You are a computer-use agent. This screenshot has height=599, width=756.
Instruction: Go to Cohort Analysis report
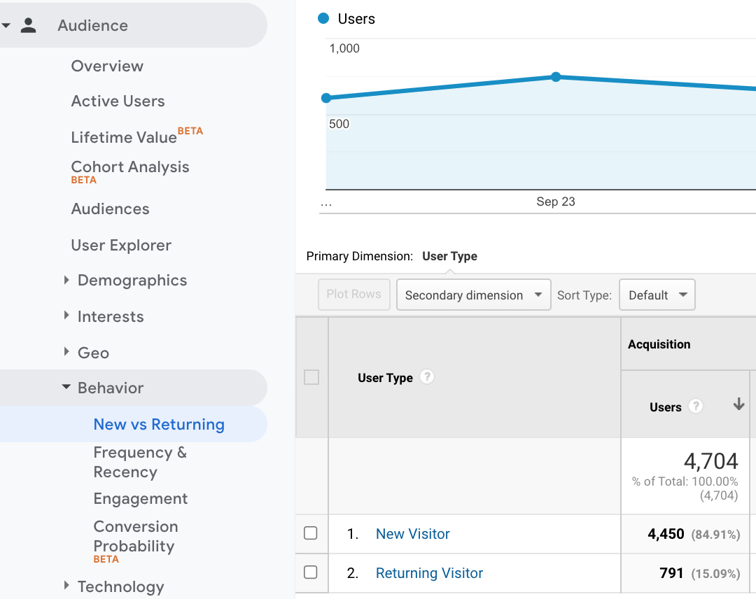[130, 167]
